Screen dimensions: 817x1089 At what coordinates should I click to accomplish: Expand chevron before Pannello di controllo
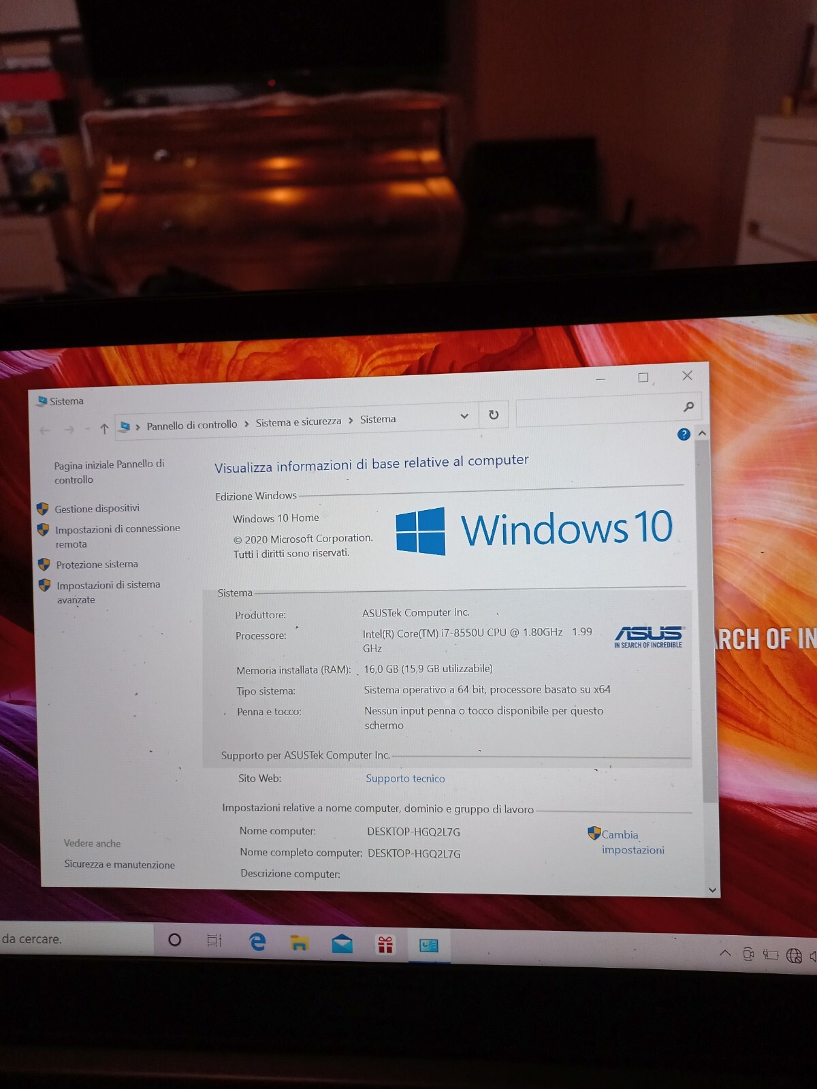pyautogui.click(x=138, y=426)
